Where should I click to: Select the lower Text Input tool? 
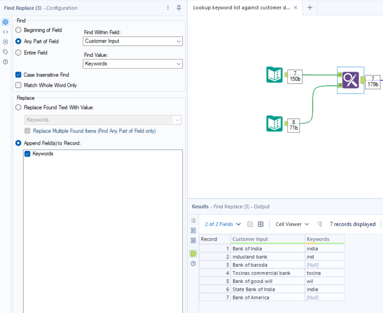click(274, 123)
